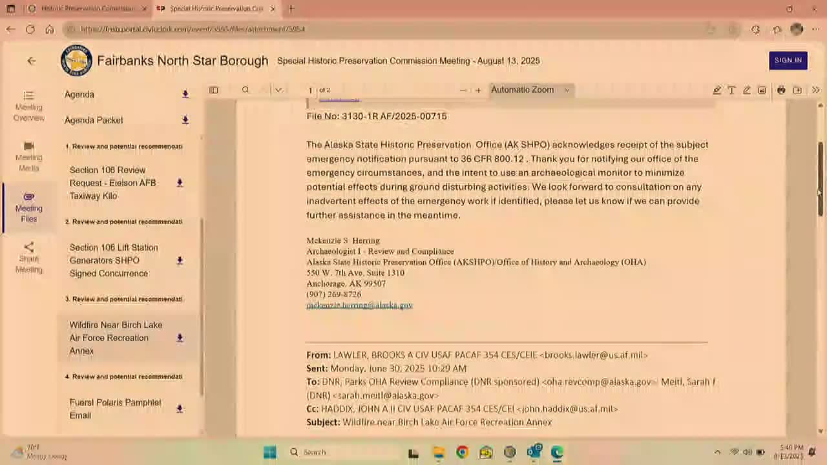Click the SIGN IN button

(788, 60)
